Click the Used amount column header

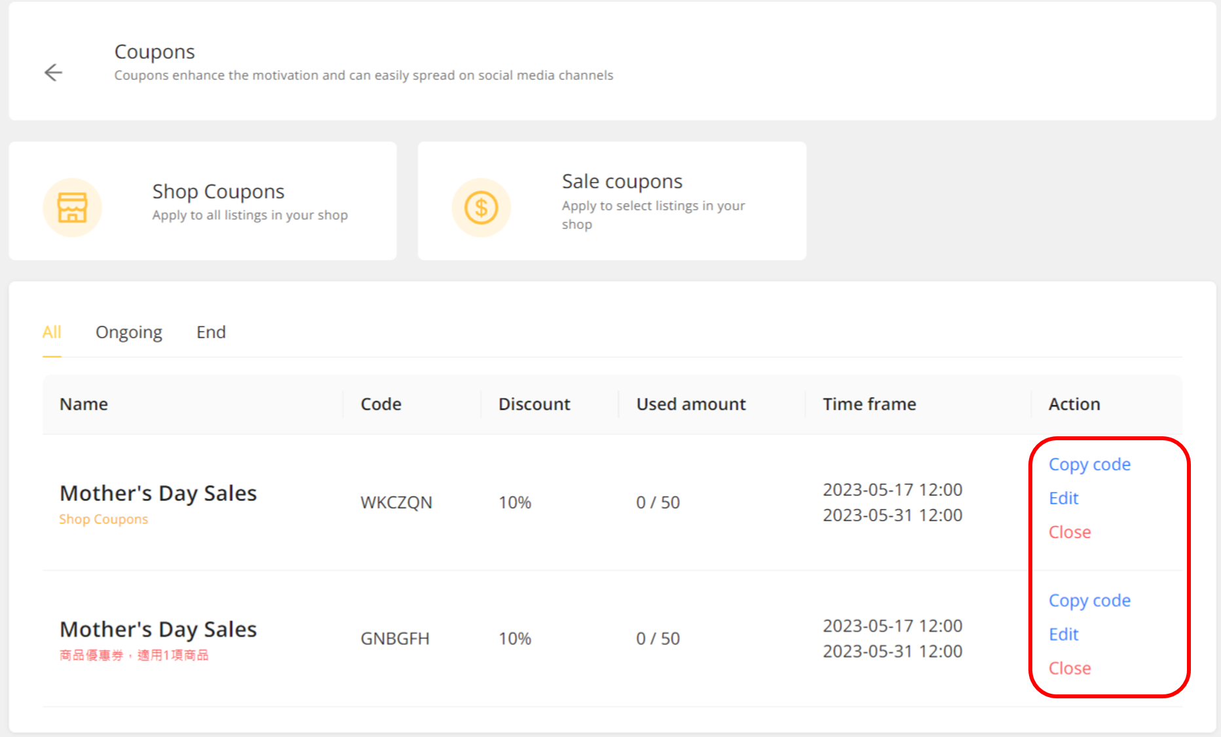click(691, 404)
